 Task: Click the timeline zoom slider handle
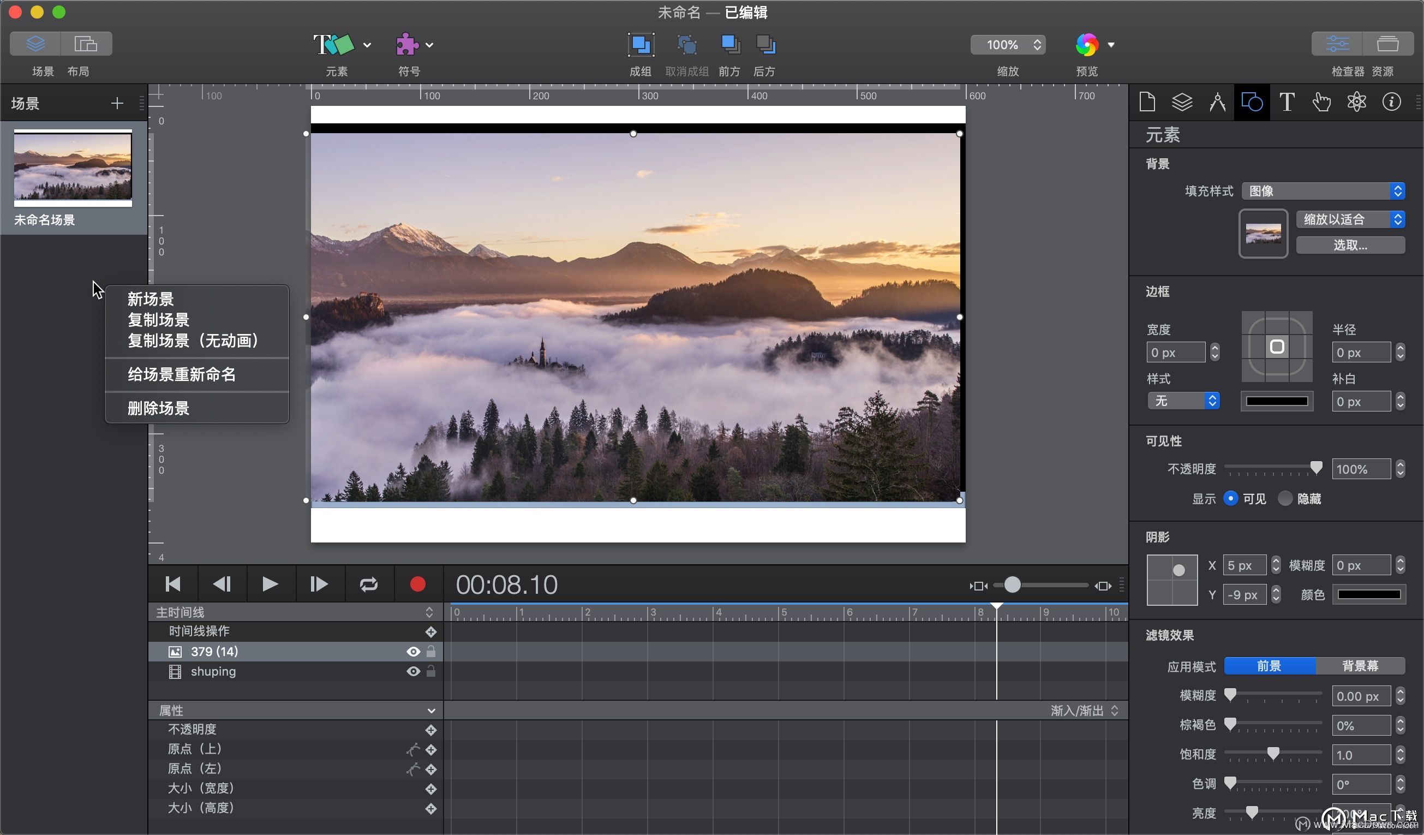point(1012,585)
